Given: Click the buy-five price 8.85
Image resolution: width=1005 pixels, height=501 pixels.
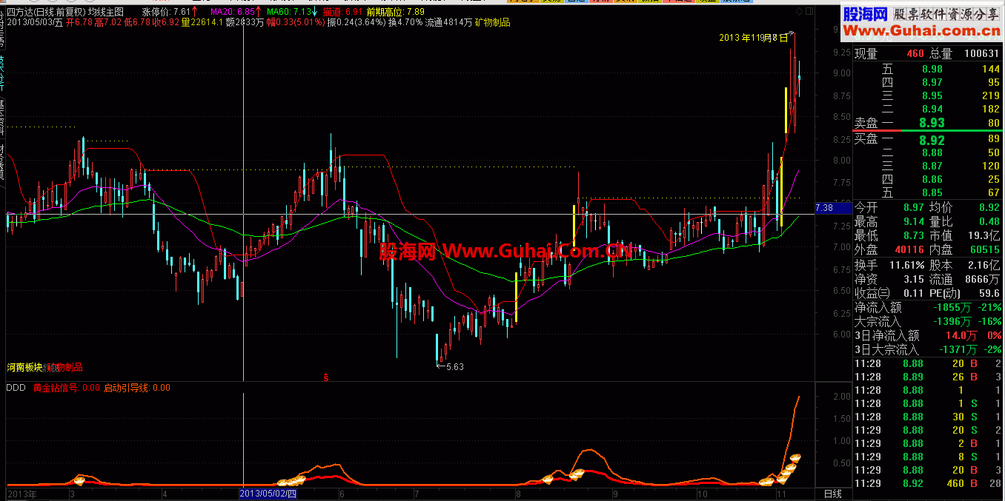Looking at the screenshot, I should point(932,193).
